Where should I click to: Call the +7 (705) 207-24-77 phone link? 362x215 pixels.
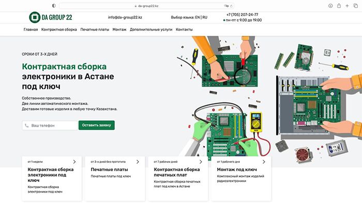coord(242,14)
